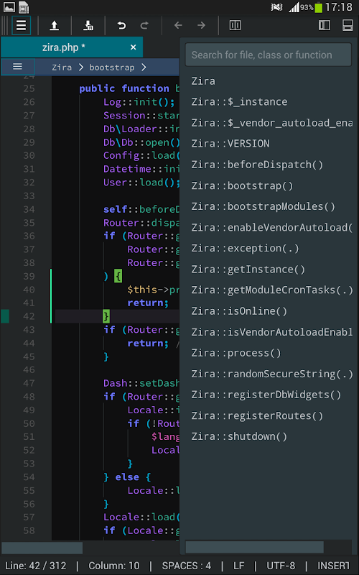Jump to Zira::enableVendorAutoload(
This screenshot has width=359, height=575.
point(271,227)
